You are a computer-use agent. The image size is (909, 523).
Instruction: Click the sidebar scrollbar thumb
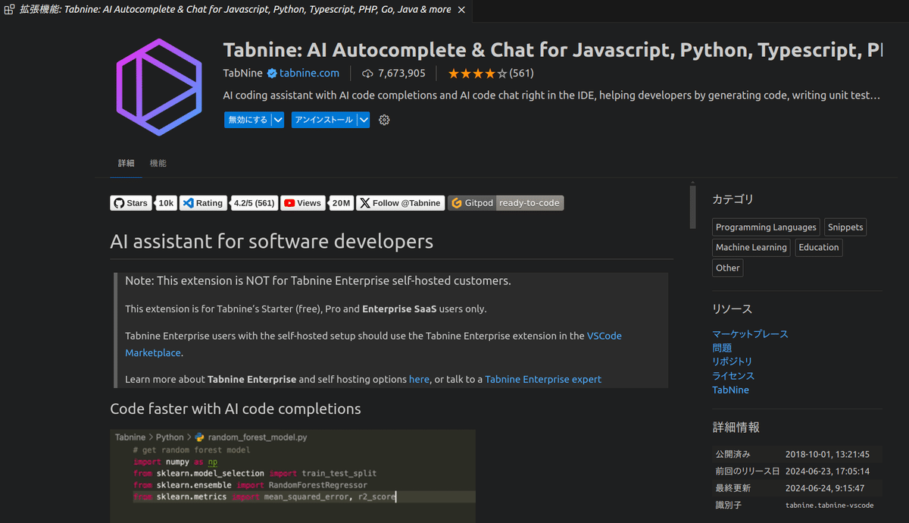(692, 205)
